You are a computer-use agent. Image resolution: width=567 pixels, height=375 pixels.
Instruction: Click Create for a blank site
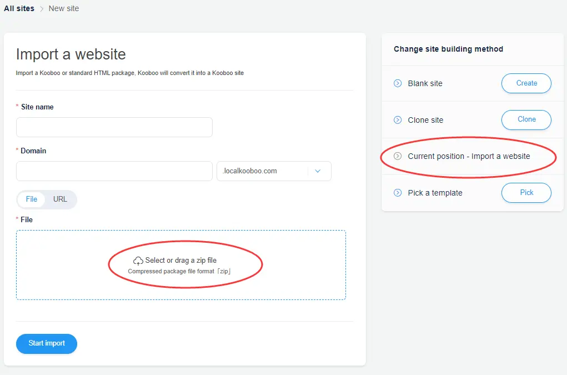pyautogui.click(x=526, y=83)
